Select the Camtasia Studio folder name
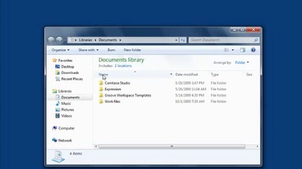The image size is (302, 169). click(x=117, y=83)
